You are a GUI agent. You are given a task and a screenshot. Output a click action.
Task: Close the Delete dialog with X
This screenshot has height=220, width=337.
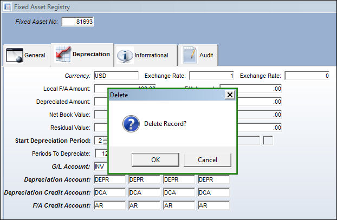[x=230, y=95]
